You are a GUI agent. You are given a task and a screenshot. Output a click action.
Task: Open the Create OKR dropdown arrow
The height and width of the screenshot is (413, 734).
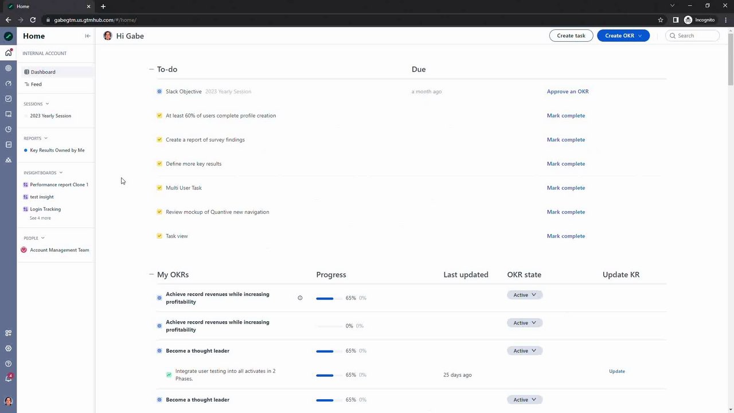click(640, 36)
